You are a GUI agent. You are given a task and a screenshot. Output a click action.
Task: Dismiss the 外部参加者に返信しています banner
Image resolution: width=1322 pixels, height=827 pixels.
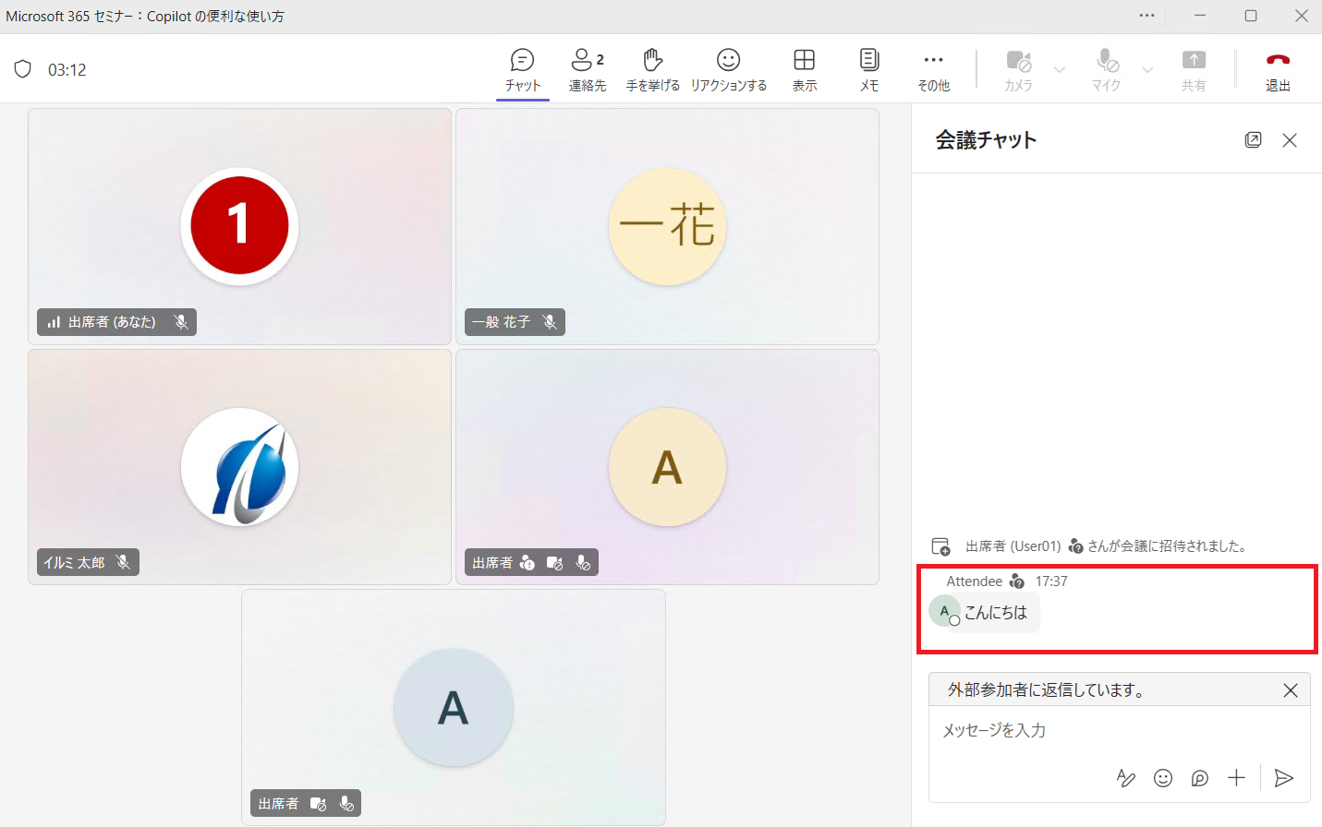tap(1291, 690)
